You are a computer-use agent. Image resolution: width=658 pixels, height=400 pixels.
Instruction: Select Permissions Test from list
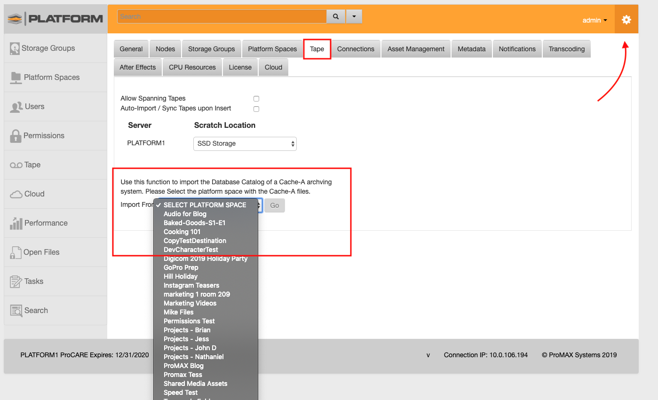pyautogui.click(x=206, y=321)
